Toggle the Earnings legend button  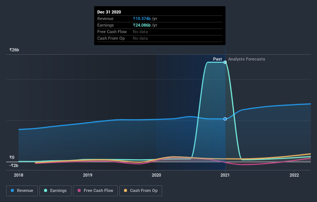point(55,191)
